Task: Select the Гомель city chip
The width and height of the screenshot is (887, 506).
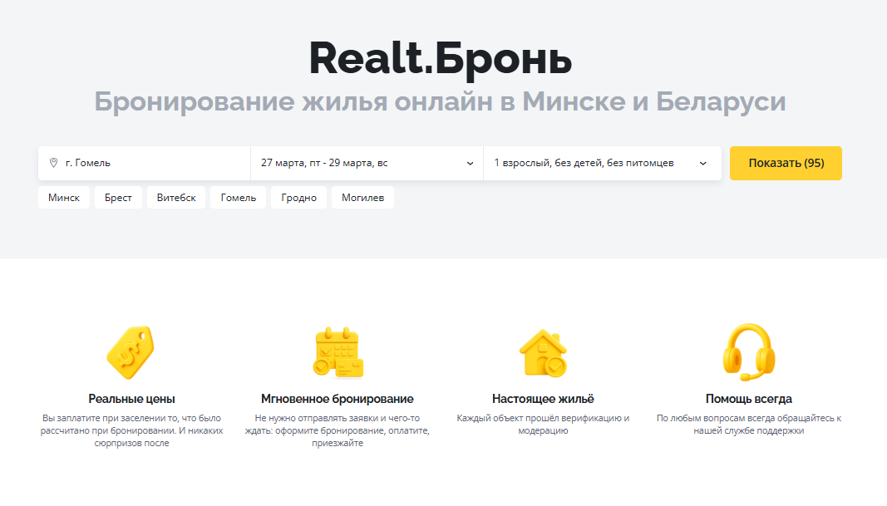Action: (239, 198)
